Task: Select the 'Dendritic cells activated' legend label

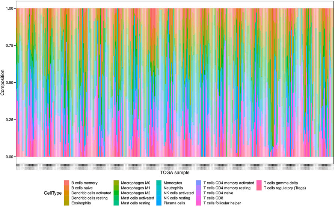Action: 91,193
